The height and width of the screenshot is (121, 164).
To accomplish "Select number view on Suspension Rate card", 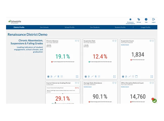I will point(86,77).
